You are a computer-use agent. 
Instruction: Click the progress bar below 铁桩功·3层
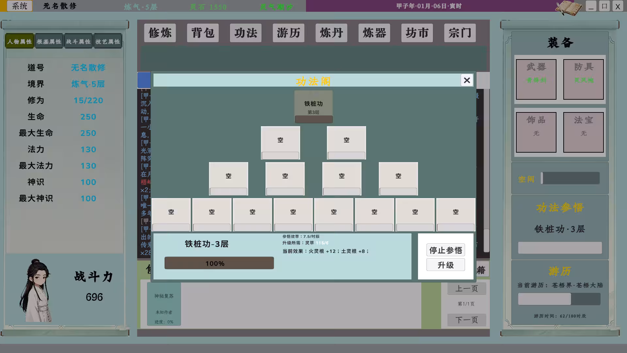560,248
